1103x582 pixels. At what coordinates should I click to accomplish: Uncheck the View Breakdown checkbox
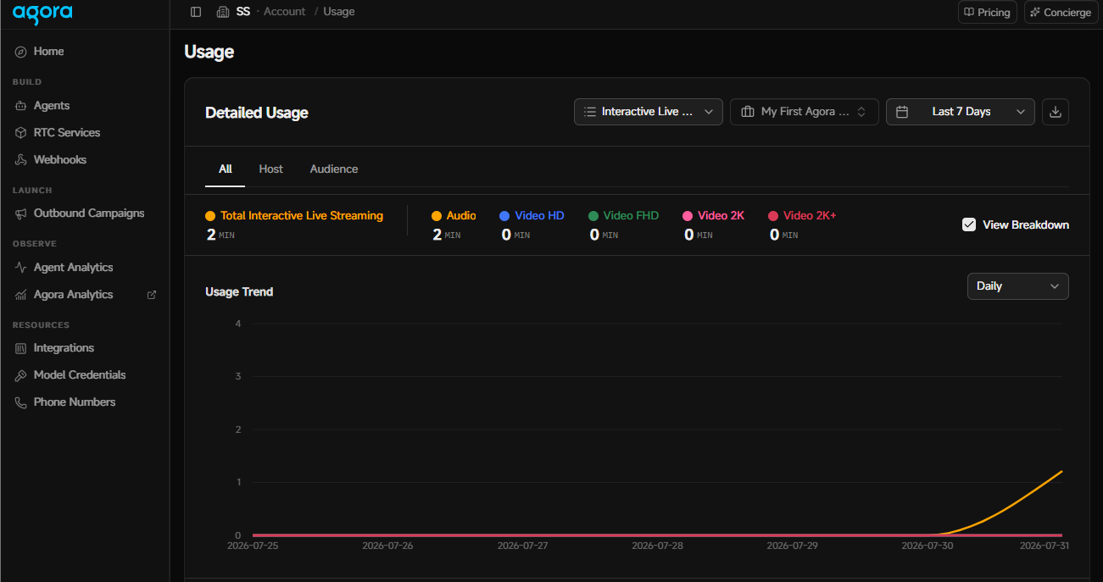[969, 224]
